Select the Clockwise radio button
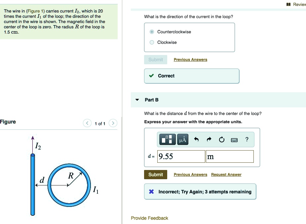Viewport: 306px width, 224px height. [151, 42]
